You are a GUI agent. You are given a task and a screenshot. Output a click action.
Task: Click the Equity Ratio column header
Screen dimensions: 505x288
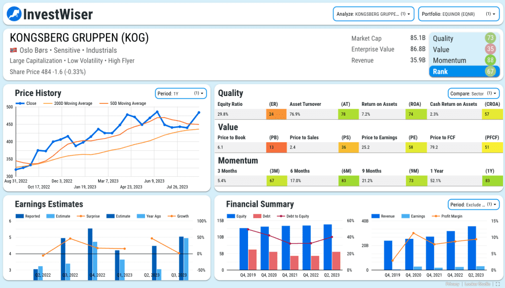(230, 104)
